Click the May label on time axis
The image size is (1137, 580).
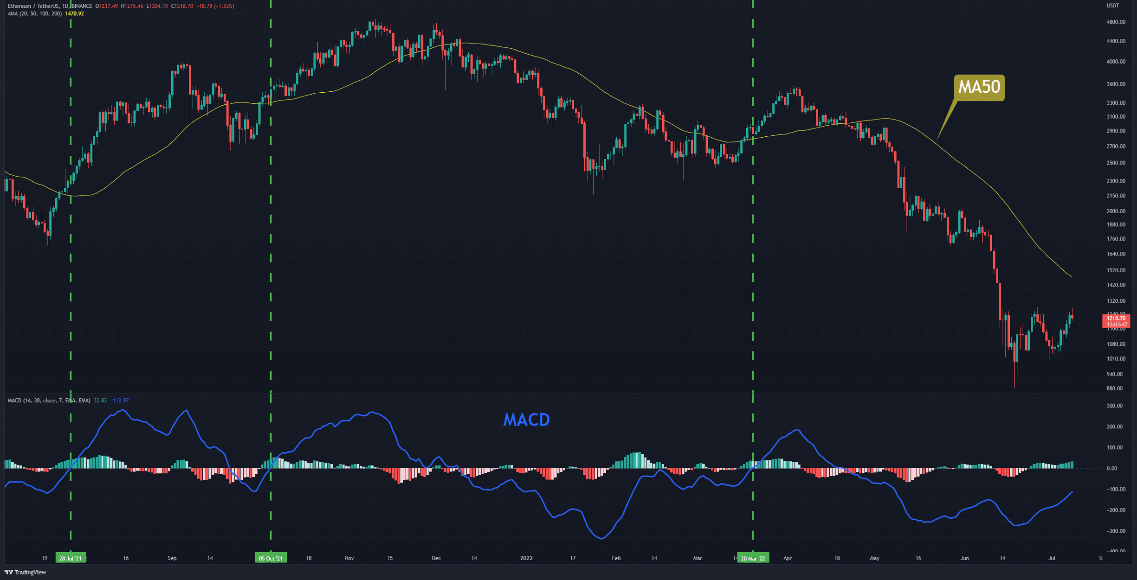874,558
